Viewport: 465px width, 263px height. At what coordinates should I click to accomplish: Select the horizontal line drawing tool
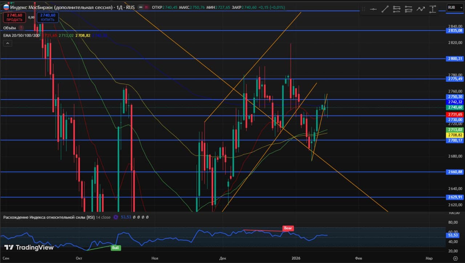373,9
